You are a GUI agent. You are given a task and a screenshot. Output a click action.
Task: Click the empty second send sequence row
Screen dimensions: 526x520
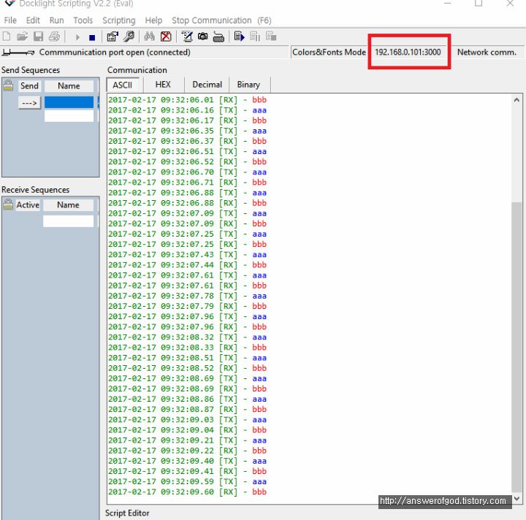69,115
